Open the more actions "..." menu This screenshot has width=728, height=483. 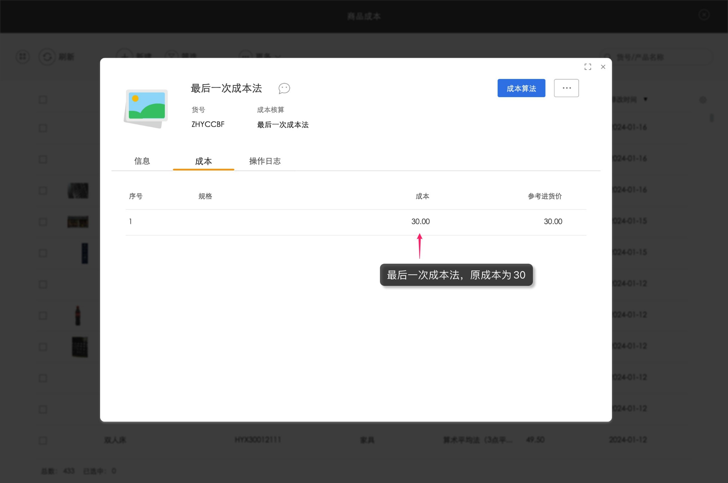[x=566, y=88]
